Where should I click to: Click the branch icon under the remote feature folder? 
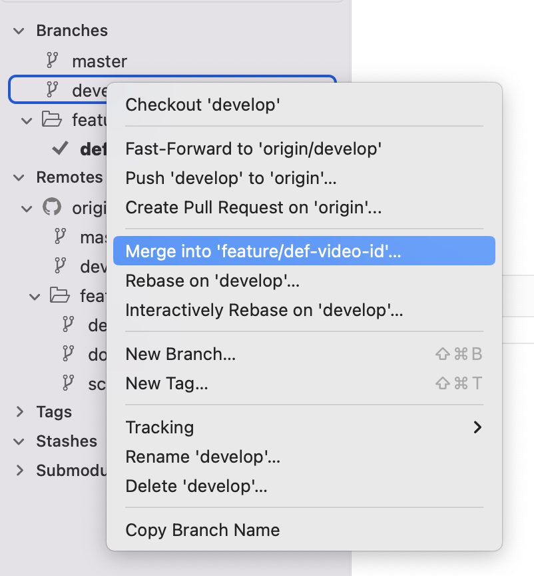coord(69,325)
